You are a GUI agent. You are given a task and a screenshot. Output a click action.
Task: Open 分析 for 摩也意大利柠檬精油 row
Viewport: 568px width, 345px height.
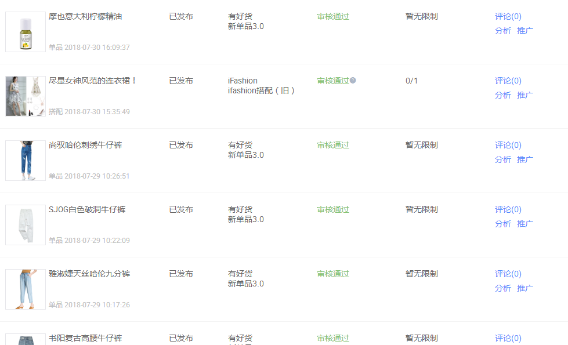[503, 31]
